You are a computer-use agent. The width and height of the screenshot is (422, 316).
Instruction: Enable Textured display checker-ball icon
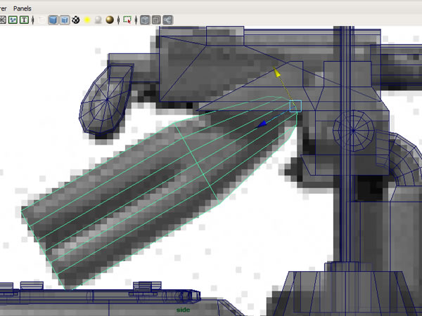pos(76,20)
